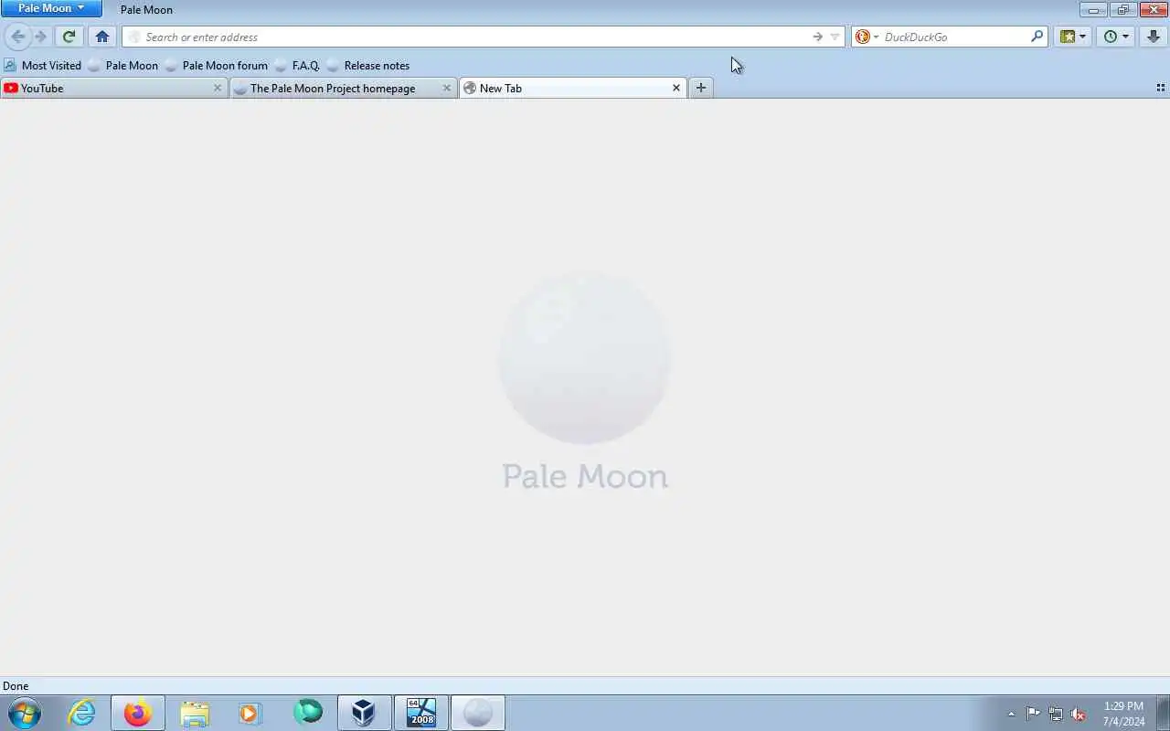Minimize the Pale Moon window

coord(1093,9)
